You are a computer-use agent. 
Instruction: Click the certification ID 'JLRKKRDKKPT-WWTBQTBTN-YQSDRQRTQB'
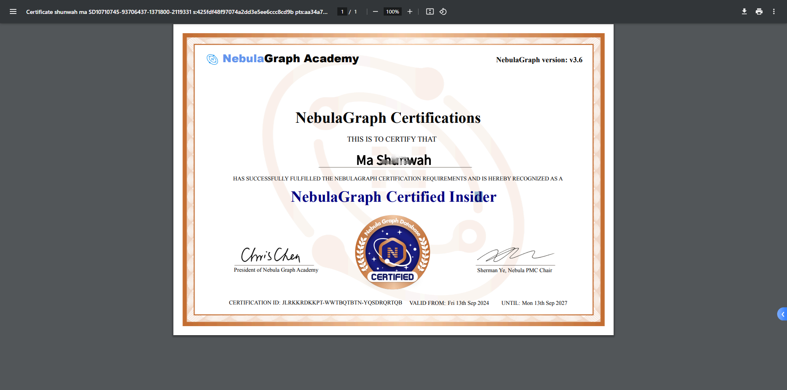coord(342,303)
